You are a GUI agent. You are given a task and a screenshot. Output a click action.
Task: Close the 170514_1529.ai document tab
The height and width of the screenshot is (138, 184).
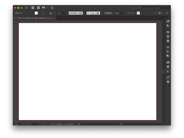pos(15,18)
